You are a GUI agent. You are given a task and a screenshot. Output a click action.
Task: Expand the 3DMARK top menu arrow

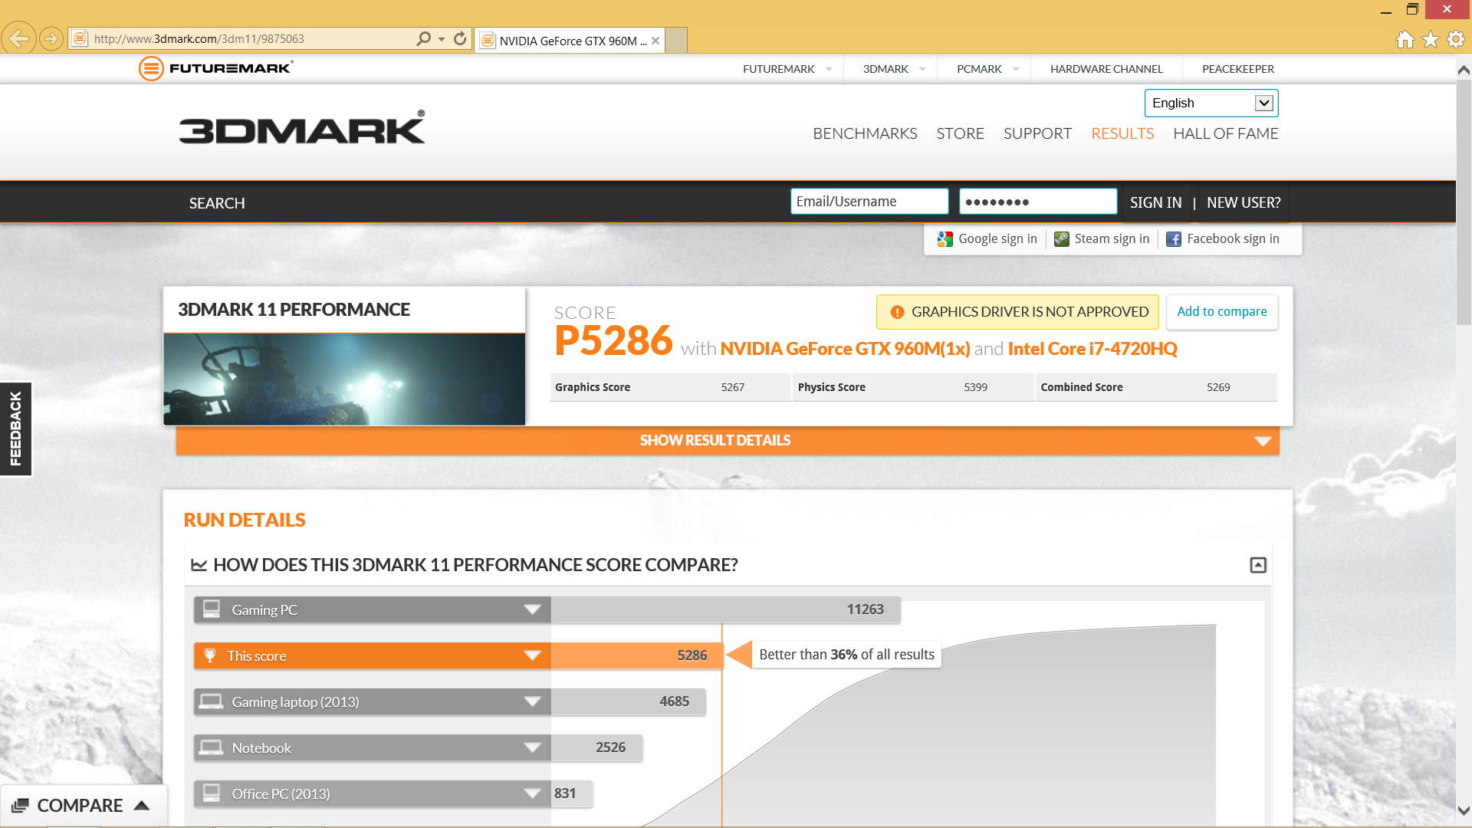922,69
